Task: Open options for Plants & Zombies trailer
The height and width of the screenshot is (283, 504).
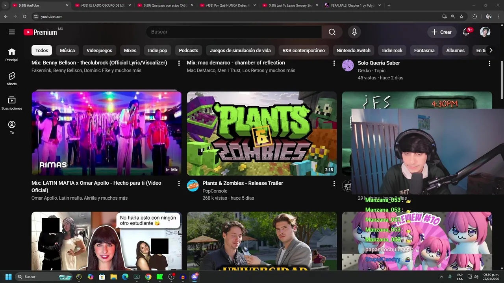Action: click(x=334, y=184)
